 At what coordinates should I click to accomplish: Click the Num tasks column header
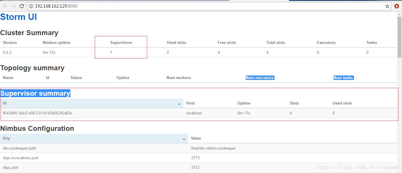[x=343, y=78]
